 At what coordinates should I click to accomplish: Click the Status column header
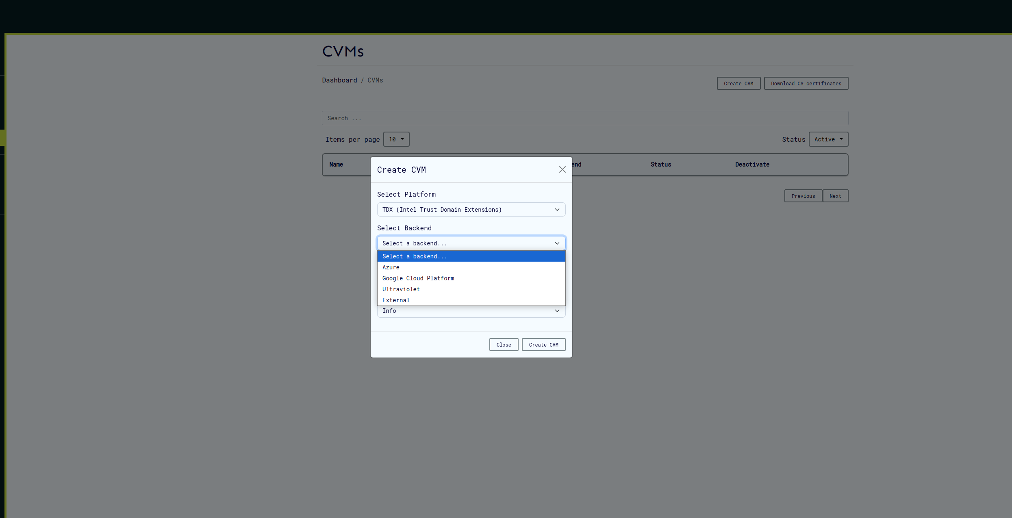[x=661, y=165]
